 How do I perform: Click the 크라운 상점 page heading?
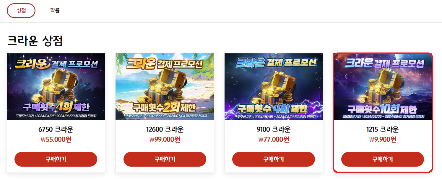tap(35, 41)
